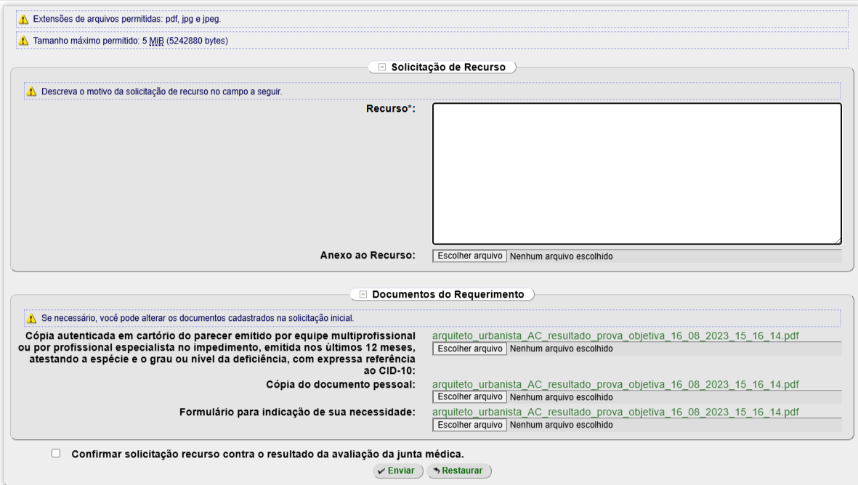Click the Cópia do documento pessoal label
The height and width of the screenshot is (485, 858).
(340, 384)
